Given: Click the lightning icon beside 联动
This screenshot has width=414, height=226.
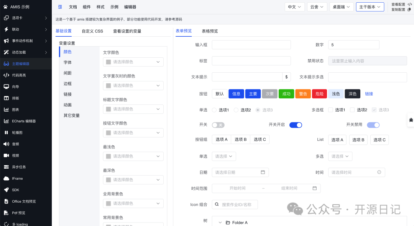Looking at the screenshot, I should [6, 29].
